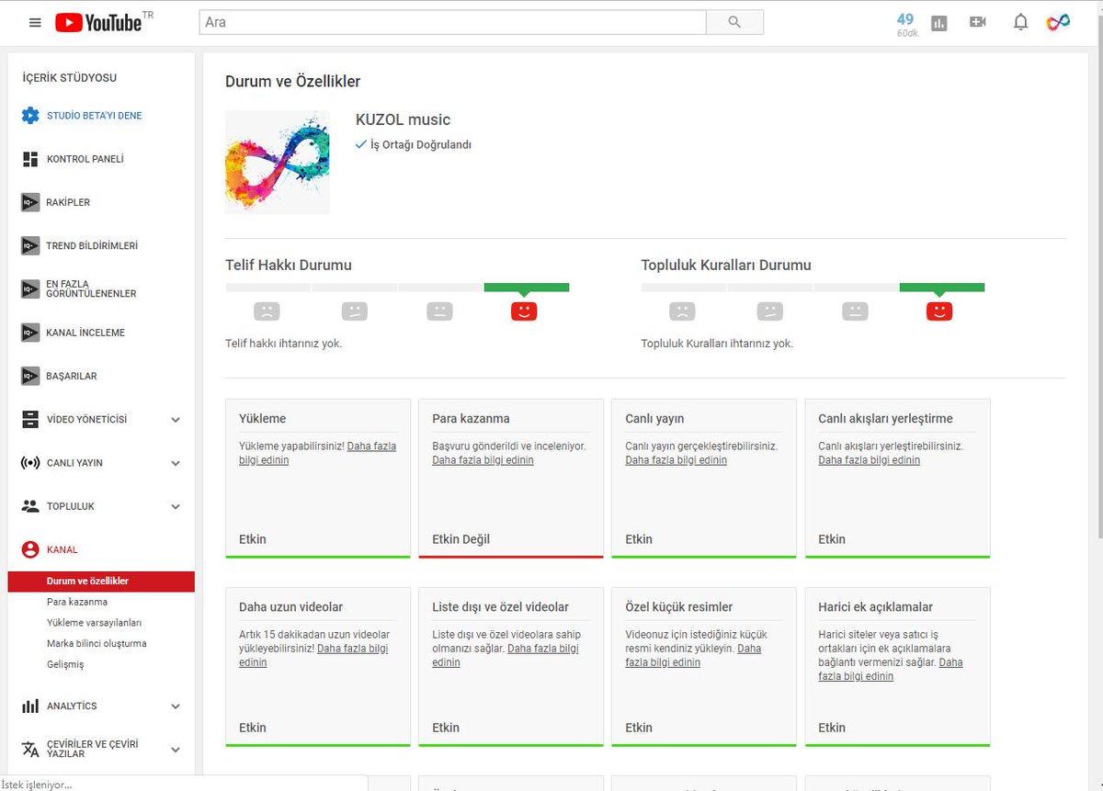This screenshot has height=791, width=1103.
Task: Expand the Analytics section chevron
Action: click(x=176, y=706)
